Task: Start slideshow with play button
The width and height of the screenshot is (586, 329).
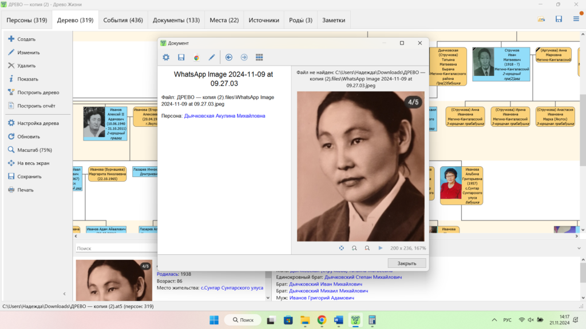Action: coord(380,248)
